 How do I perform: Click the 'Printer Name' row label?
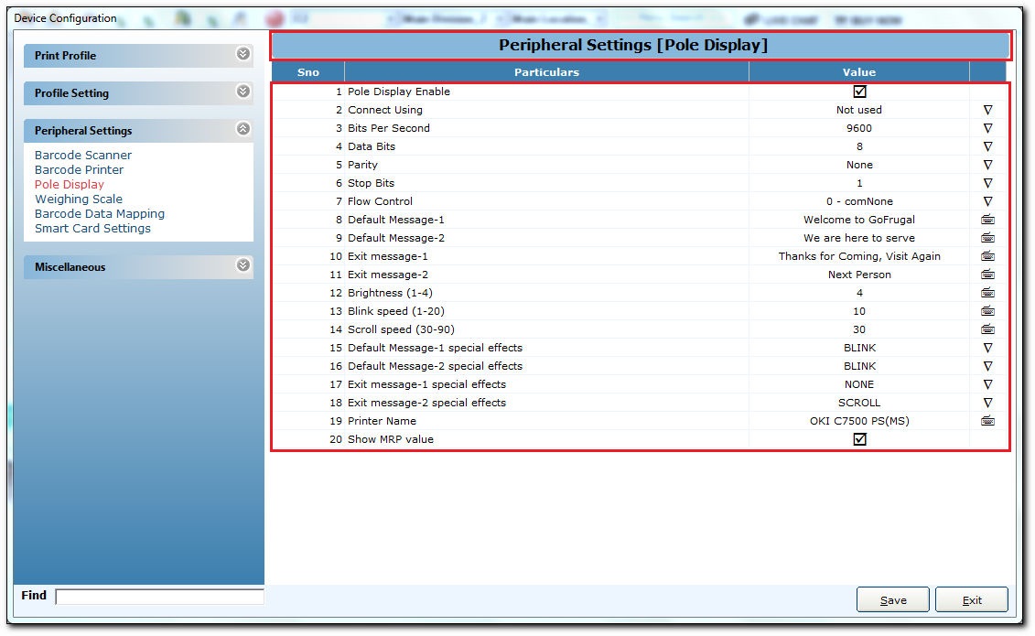coord(382,421)
